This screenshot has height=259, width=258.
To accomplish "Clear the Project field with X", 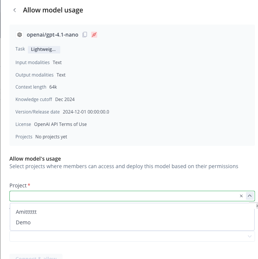I will point(241,196).
